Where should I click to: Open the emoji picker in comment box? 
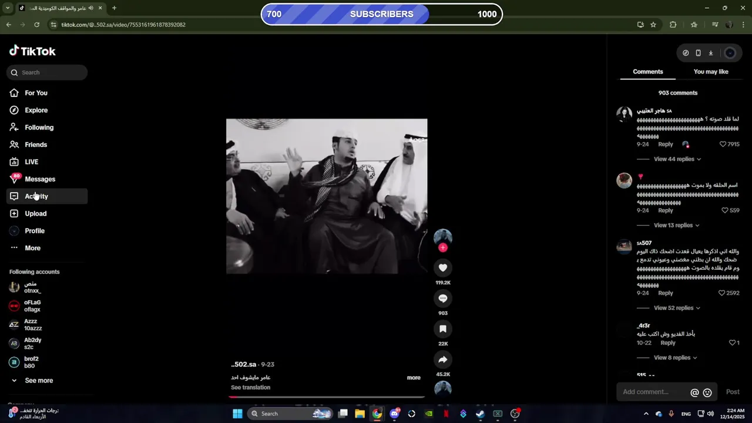[x=707, y=392]
